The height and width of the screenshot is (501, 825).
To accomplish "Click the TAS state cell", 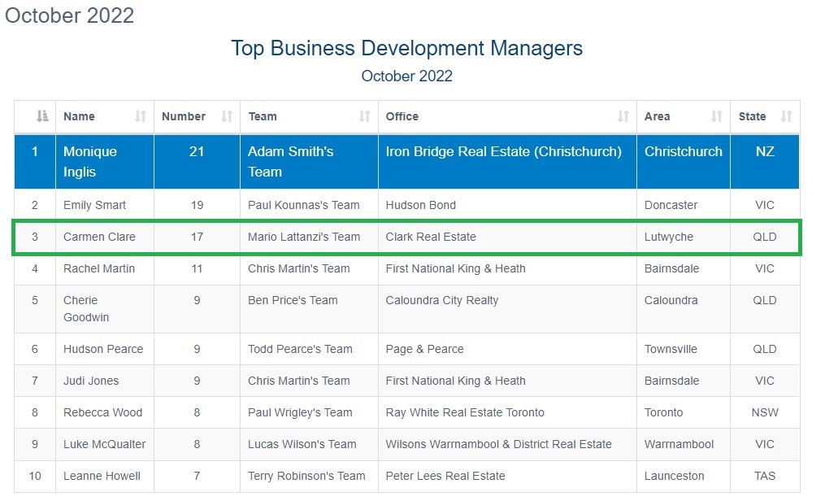I will (765, 477).
